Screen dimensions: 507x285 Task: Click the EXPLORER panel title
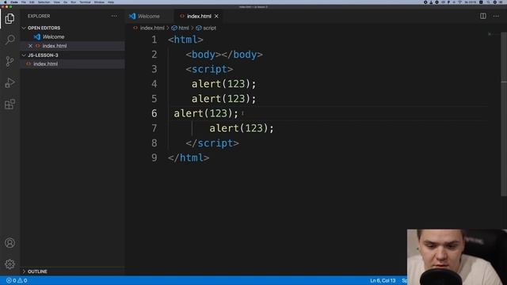click(39, 16)
